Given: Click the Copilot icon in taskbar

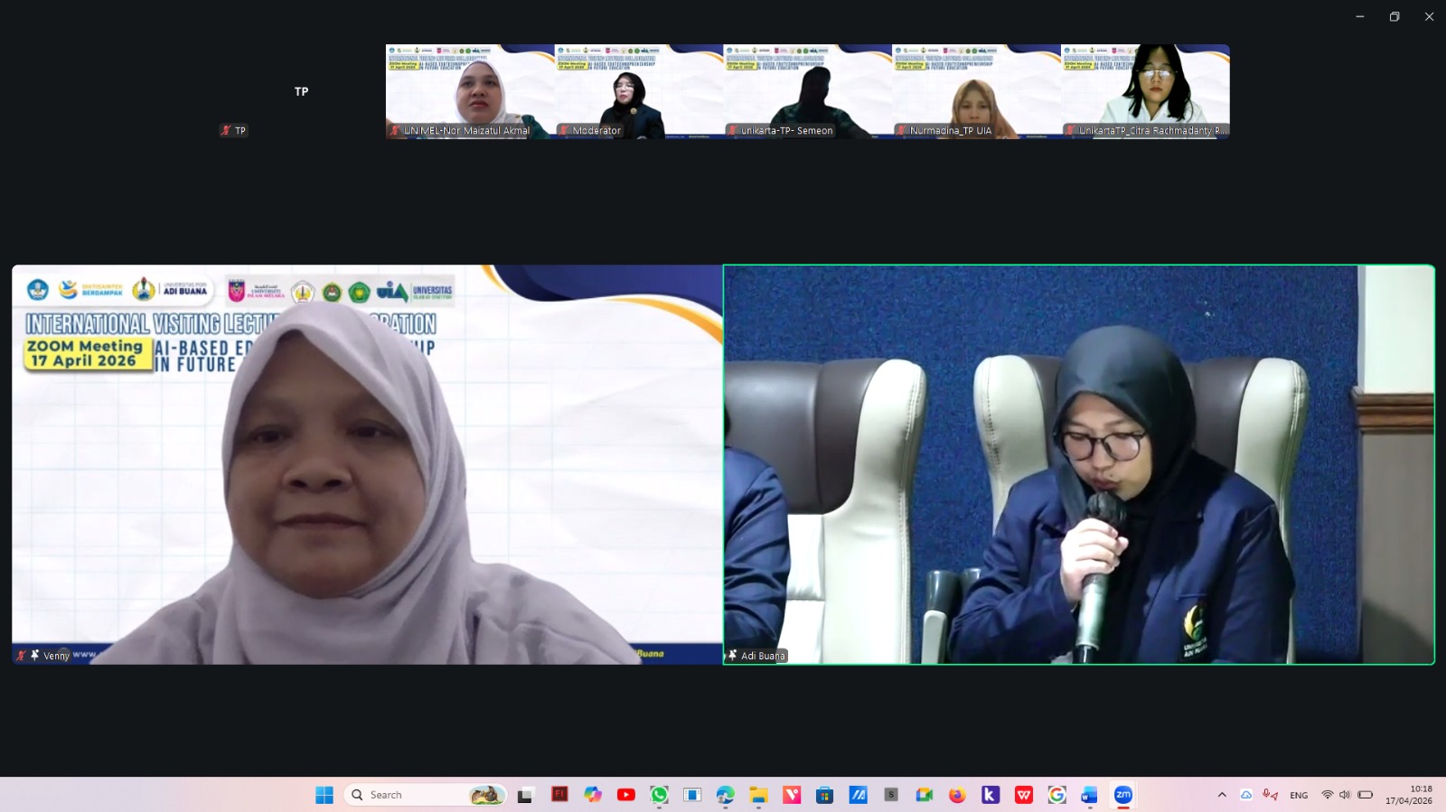Looking at the screenshot, I should pos(592,795).
